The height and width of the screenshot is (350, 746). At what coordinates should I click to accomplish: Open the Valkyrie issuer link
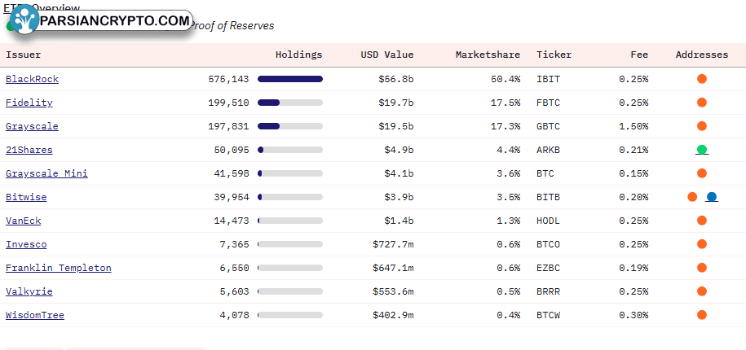(29, 291)
